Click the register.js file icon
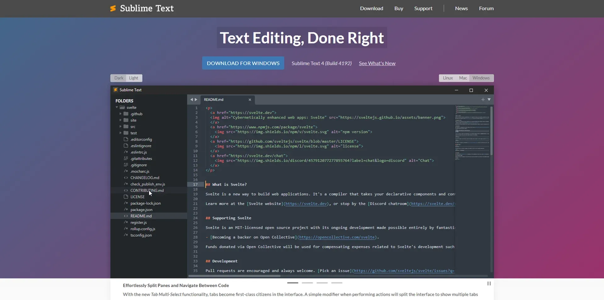 (126, 222)
